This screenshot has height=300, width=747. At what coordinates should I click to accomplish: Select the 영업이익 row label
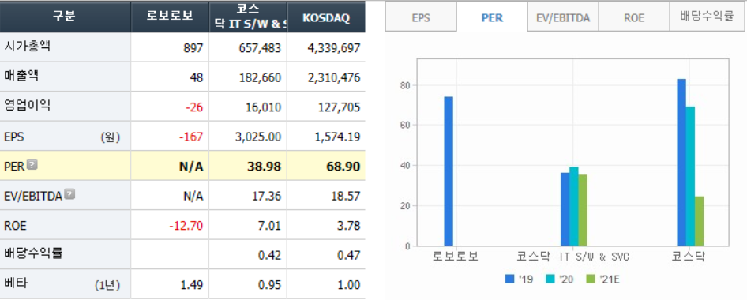(27, 106)
